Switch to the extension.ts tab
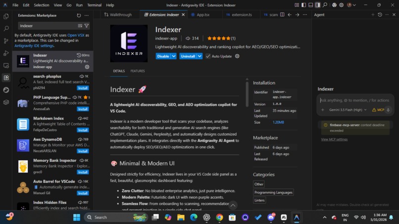The height and width of the screenshot is (224, 399). (x=242, y=15)
